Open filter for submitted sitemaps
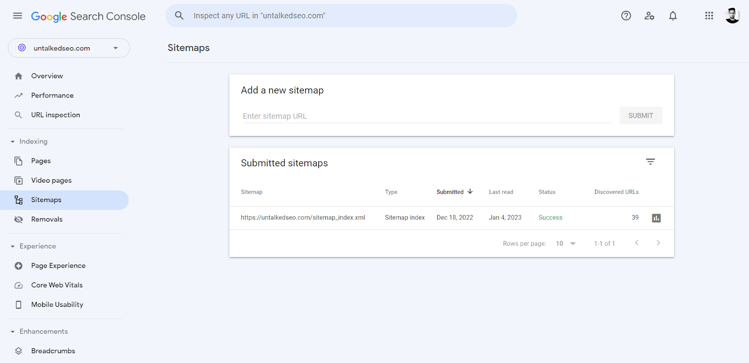Screen dimensions: 749x363 coord(650,162)
